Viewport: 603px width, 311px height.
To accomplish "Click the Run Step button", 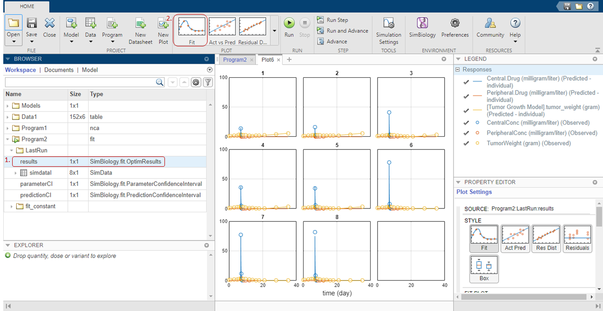I will tap(332, 20).
